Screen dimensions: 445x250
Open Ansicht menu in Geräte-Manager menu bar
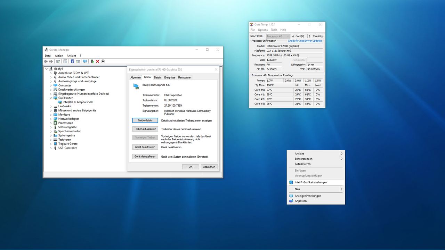[71, 56]
